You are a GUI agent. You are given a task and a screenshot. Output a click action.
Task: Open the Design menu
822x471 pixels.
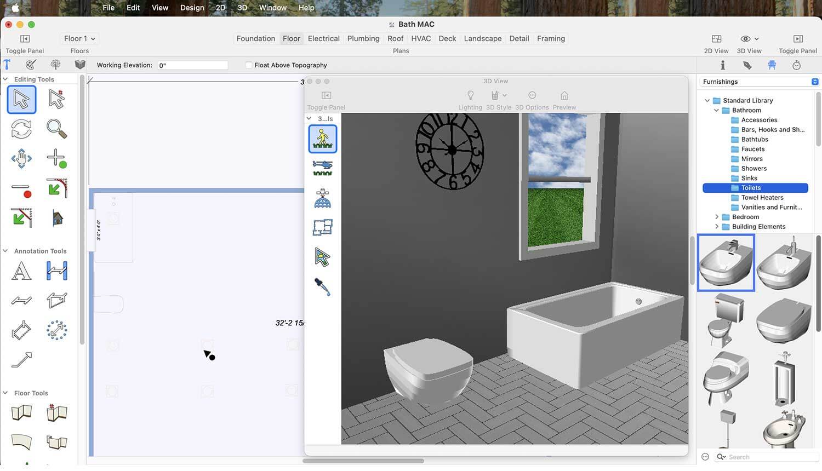(192, 8)
